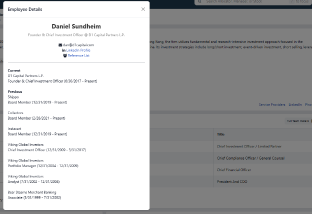
Task: Click the Reference List people icon
Action: point(65,55)
